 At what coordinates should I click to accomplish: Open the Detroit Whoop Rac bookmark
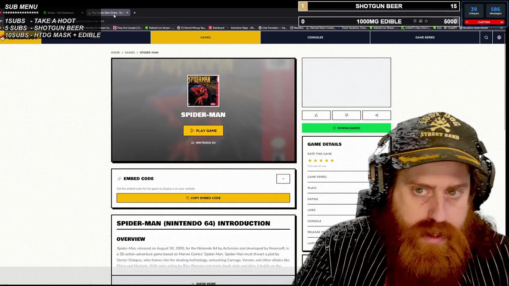[x=191, y=28]
